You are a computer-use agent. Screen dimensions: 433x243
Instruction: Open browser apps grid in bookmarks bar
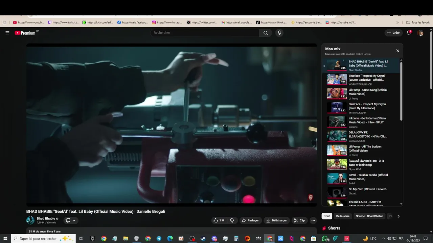(4, 23)
